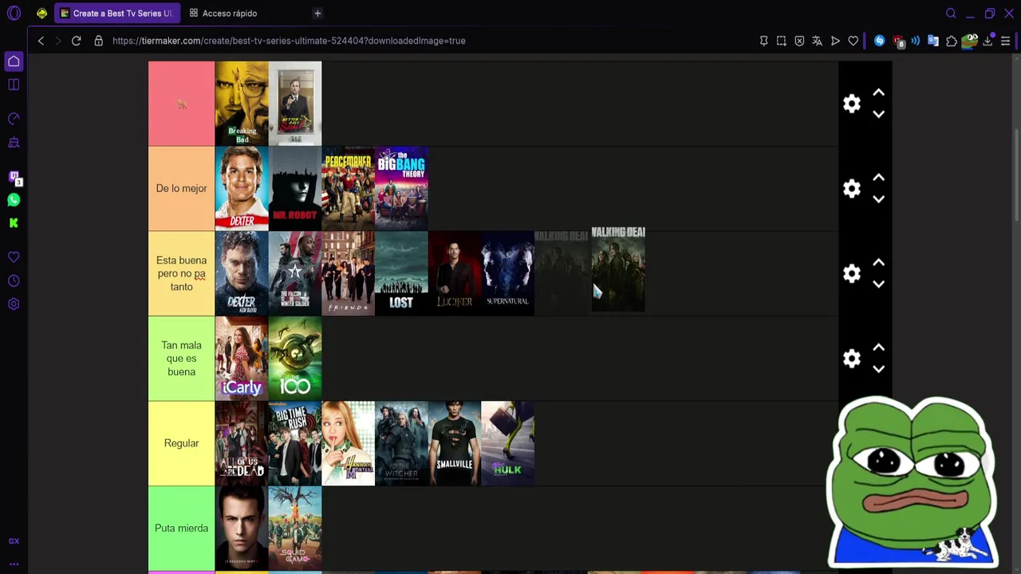Screen dimensions: 1021x574
Task: Open the downloads icon
Action: [x=988, y=41]
